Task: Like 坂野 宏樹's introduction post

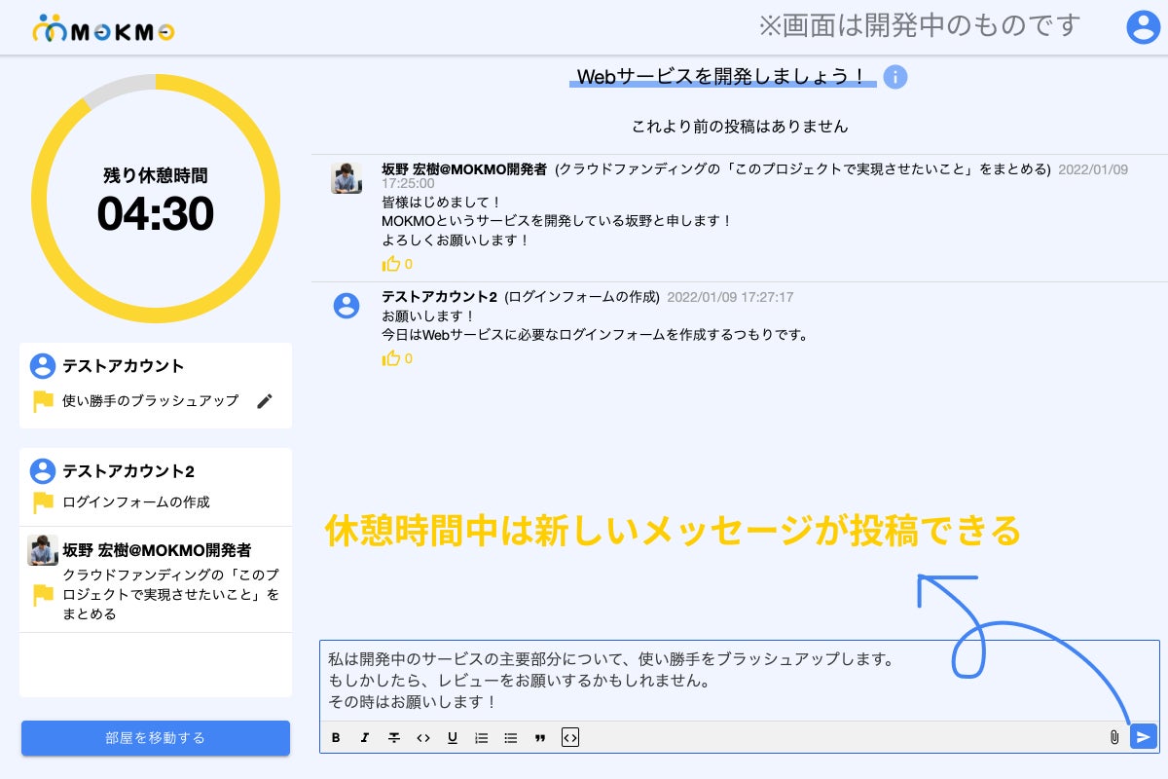Action: click(392, 264)
